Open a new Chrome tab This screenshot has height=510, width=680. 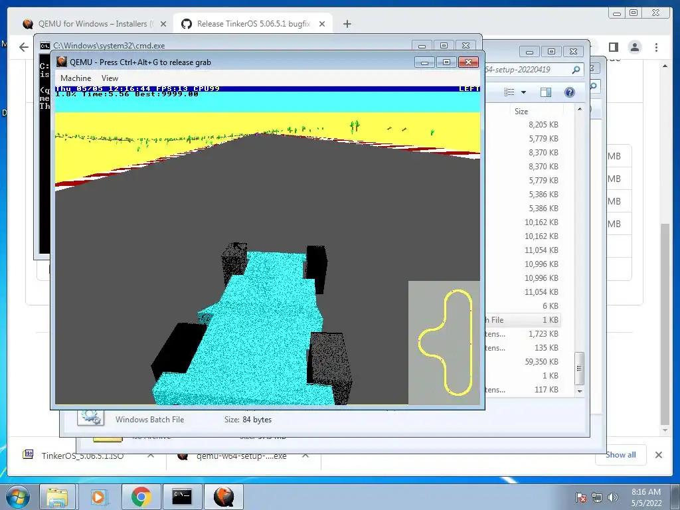(347, 24)
